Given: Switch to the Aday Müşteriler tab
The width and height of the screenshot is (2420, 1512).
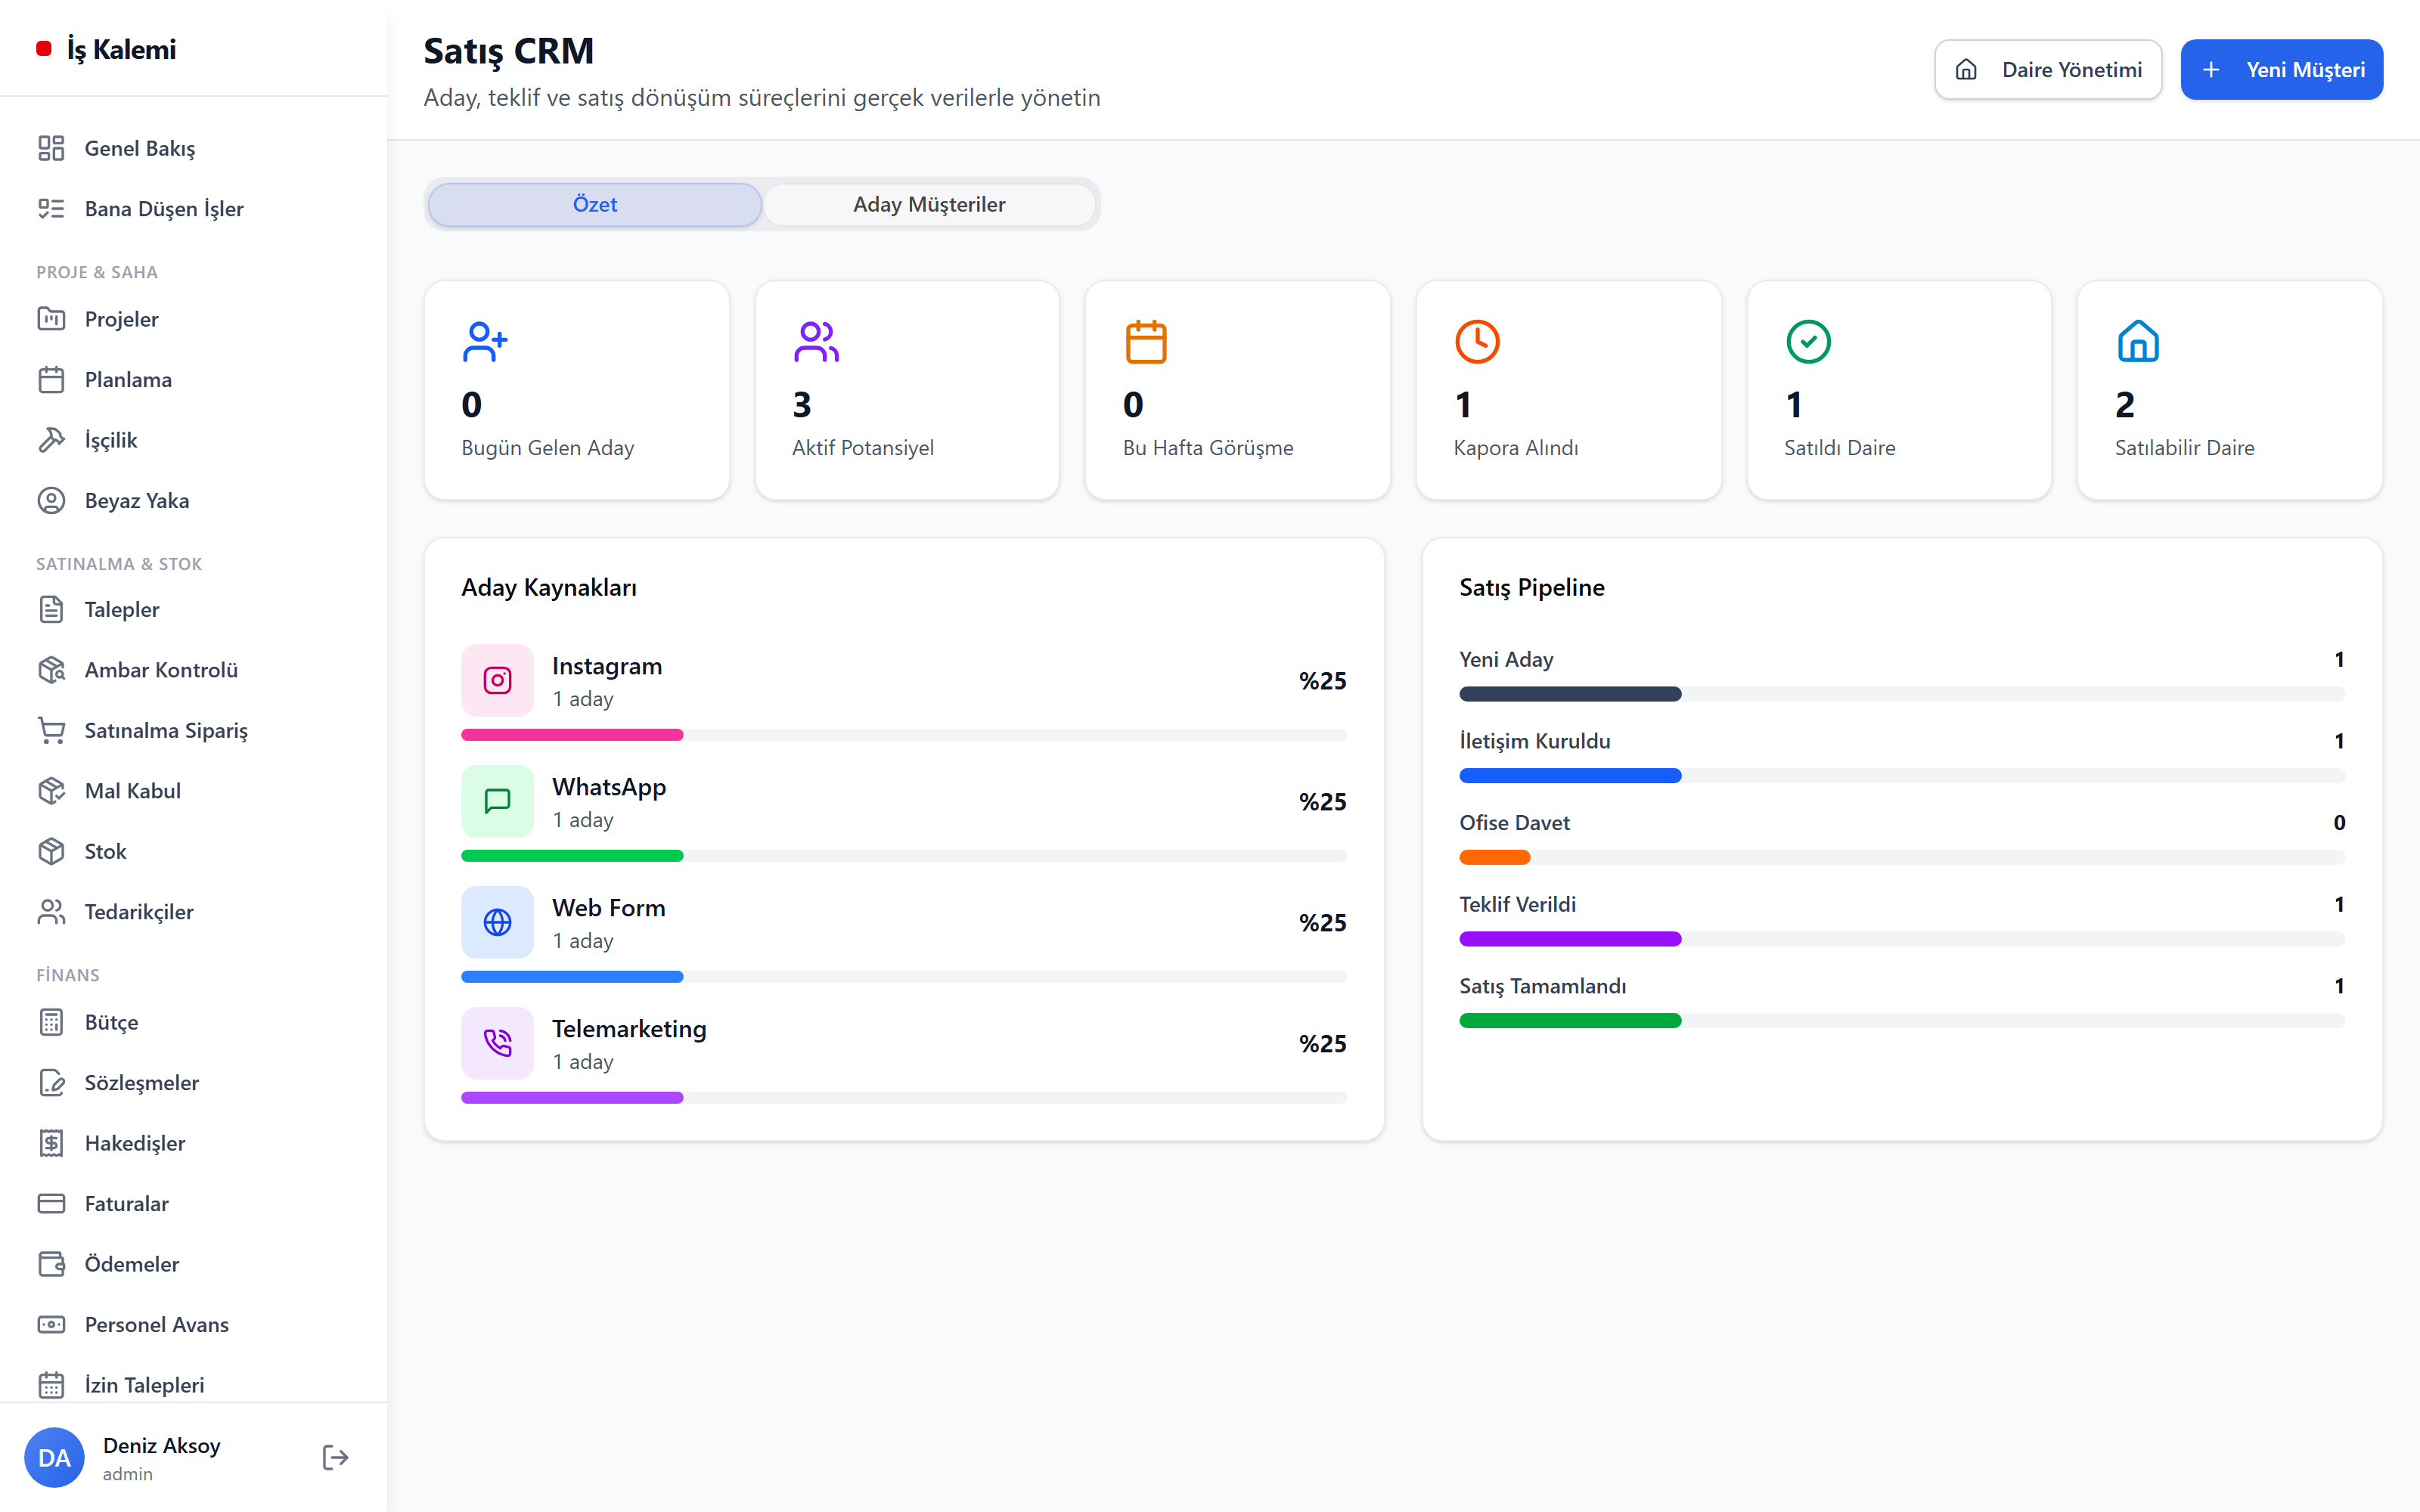Looking at the screenshot, I should 929,204.
